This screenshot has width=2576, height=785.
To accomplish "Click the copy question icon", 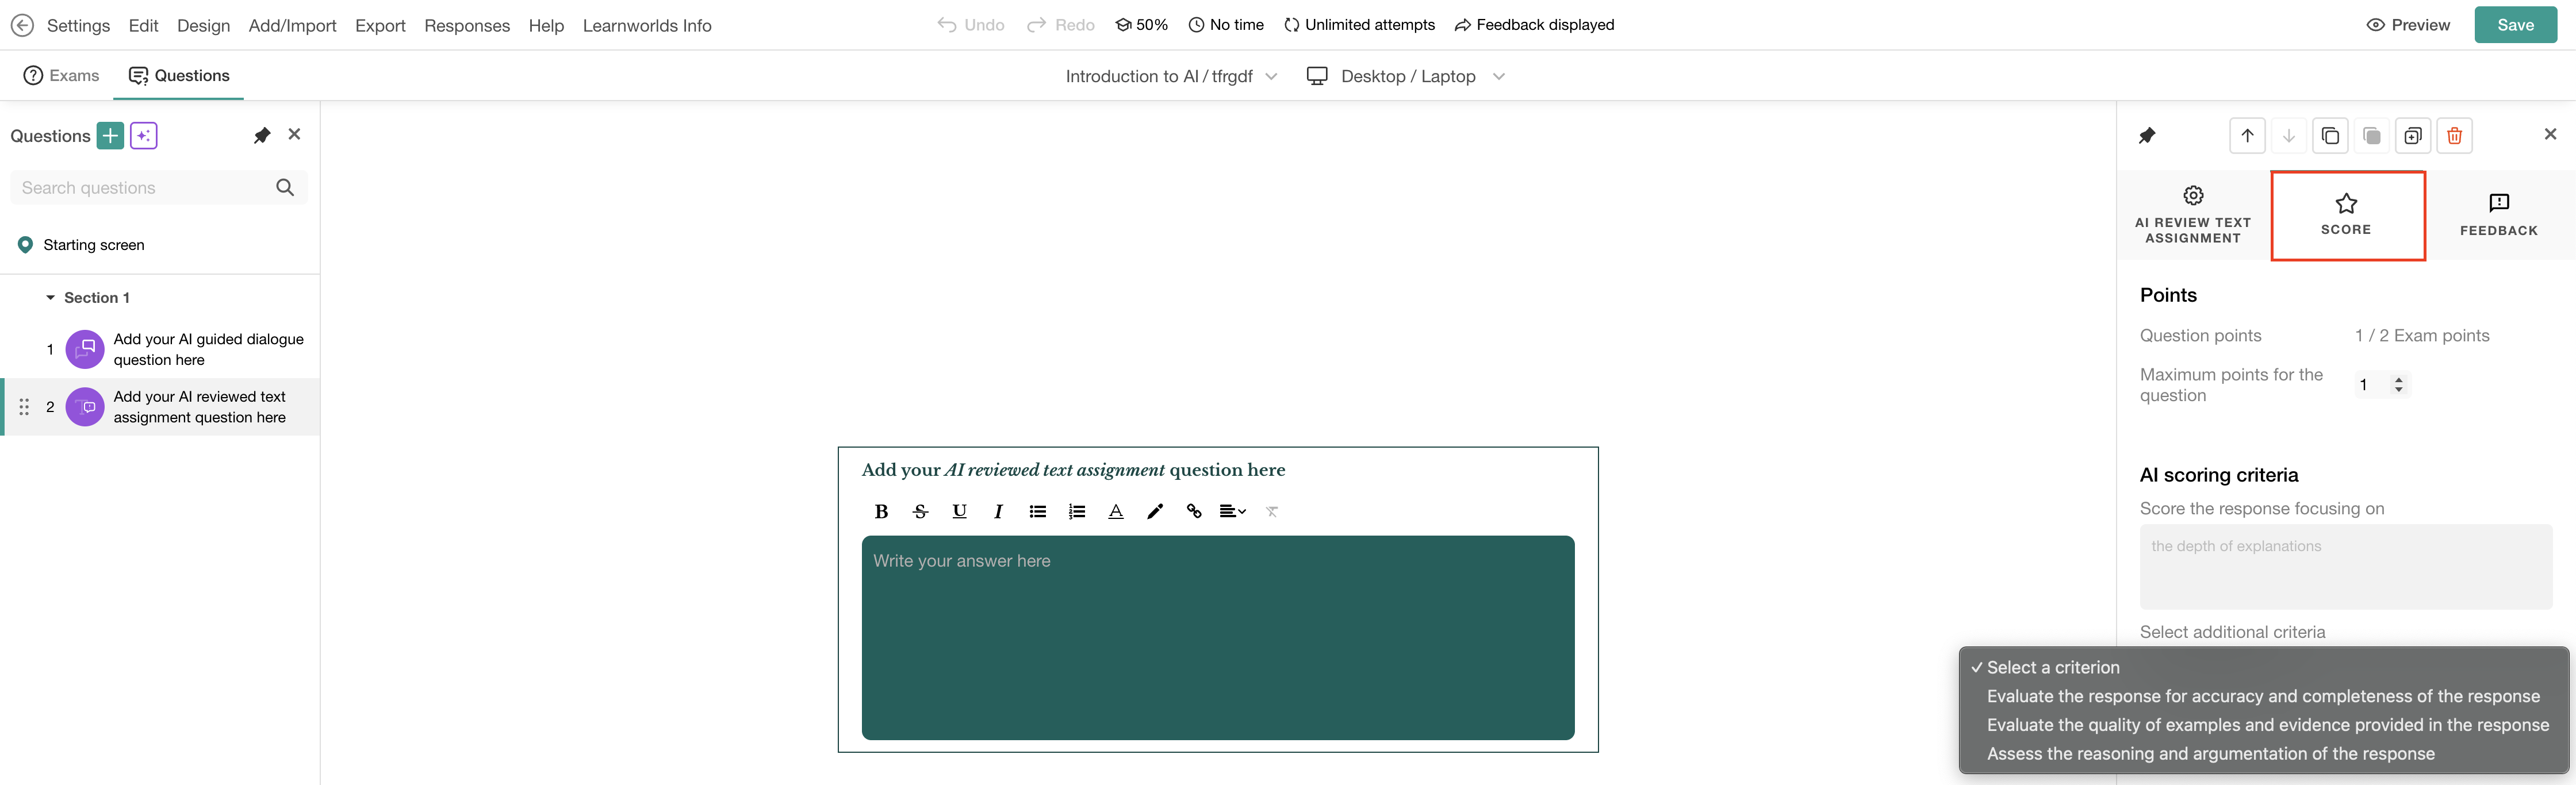I will click(2330, 136).
